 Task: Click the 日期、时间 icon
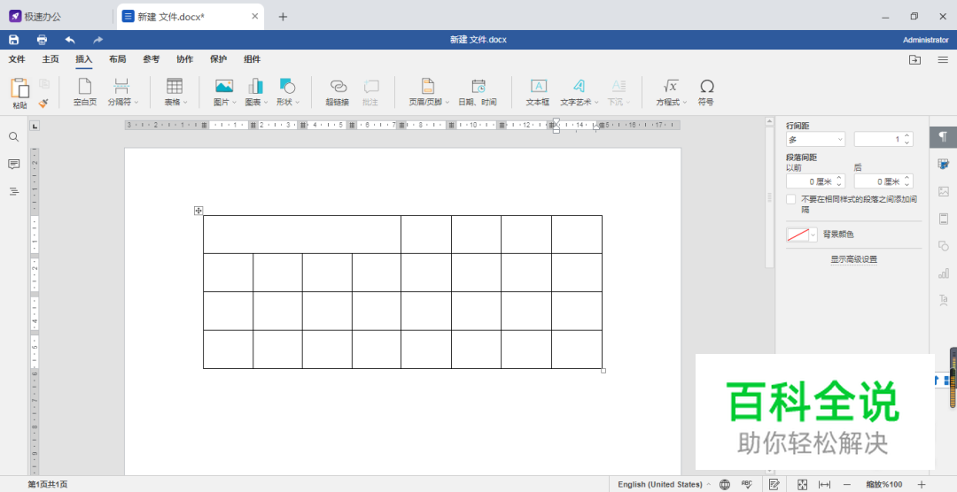click(478, 90)
